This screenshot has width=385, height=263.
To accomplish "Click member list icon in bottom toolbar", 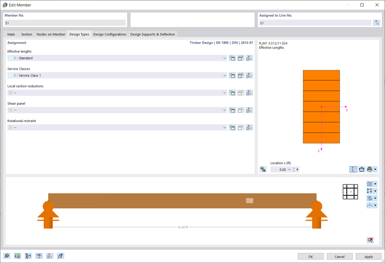I will (28, 256).
